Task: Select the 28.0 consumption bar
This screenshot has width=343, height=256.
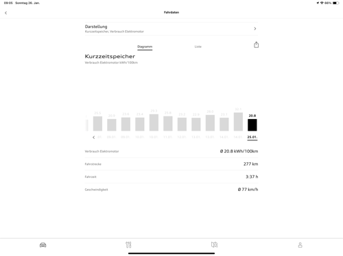Action: [210, 123]
